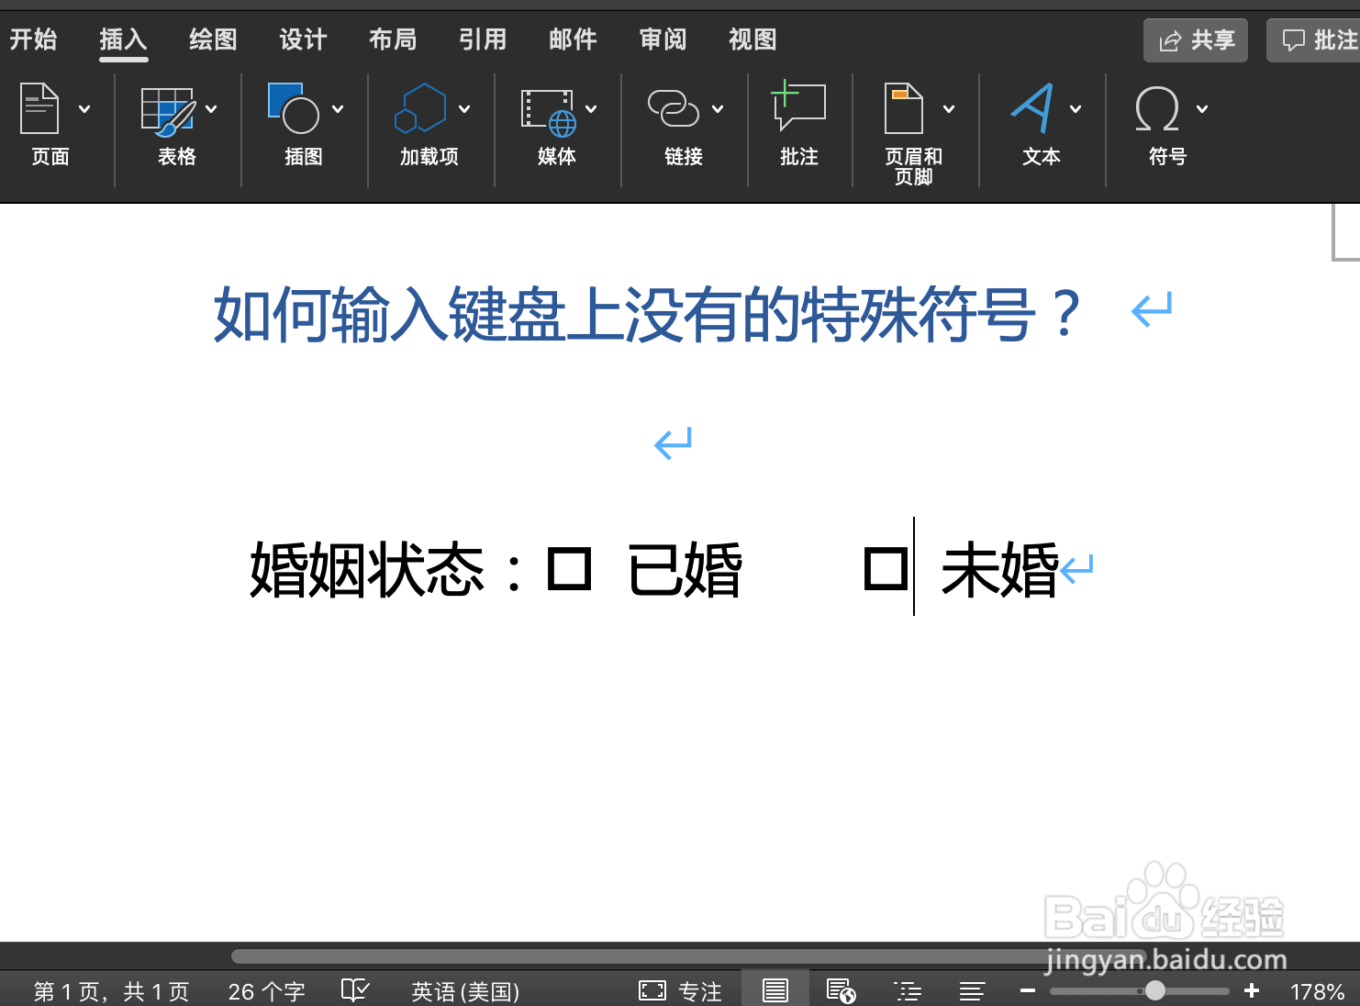This screenshot has height=1006, width=1360.
Task: Switch to print layout view icon
Action: pyautogui.click(x=775, y=990)
